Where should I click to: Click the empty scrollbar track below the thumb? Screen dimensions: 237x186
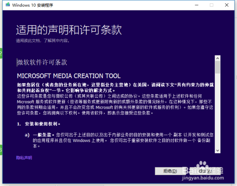pyautogui.click(x=218, y=111)
